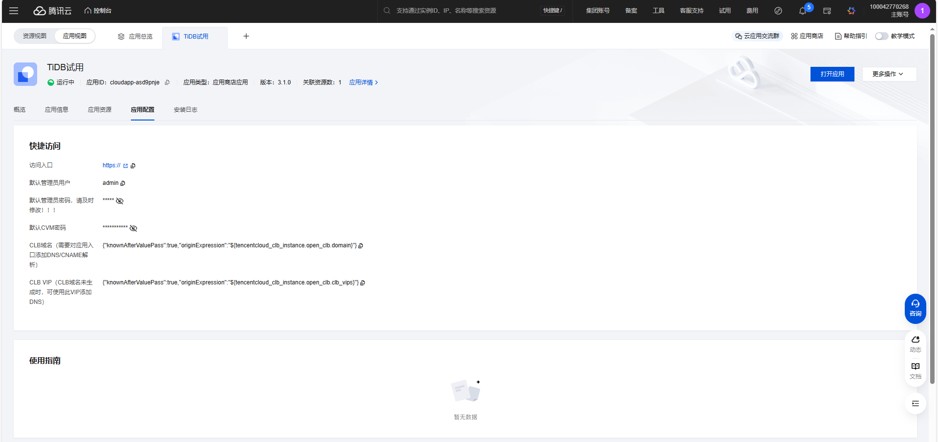
Task: Switch to the 安装日志 tab
Action: [185, 110]
